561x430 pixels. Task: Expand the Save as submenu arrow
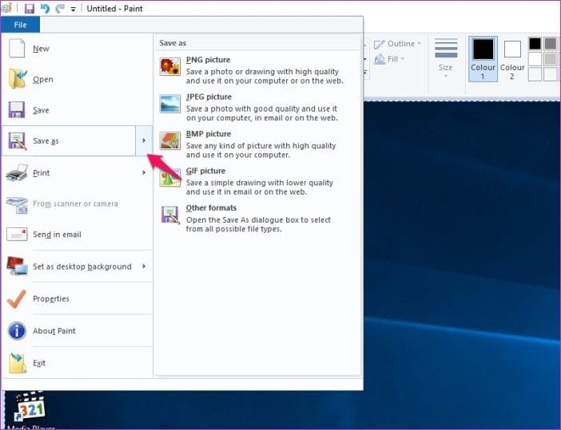pyautogui.click(x=144, y=140)
